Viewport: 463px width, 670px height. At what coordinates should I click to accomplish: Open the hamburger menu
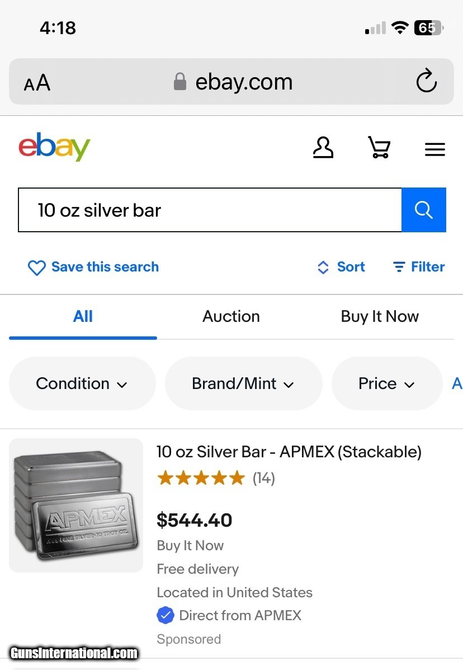(x=434, y=149)
